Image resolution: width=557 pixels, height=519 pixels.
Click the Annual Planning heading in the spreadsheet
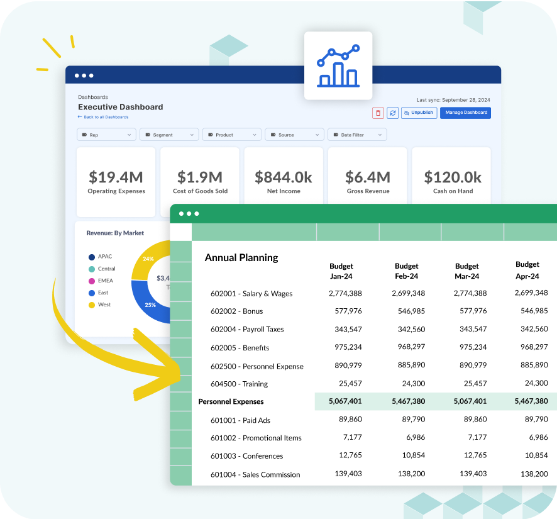coord(241,258)
